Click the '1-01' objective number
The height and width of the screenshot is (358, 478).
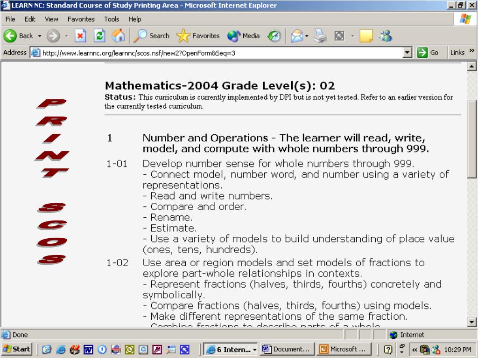pos(117,164)
